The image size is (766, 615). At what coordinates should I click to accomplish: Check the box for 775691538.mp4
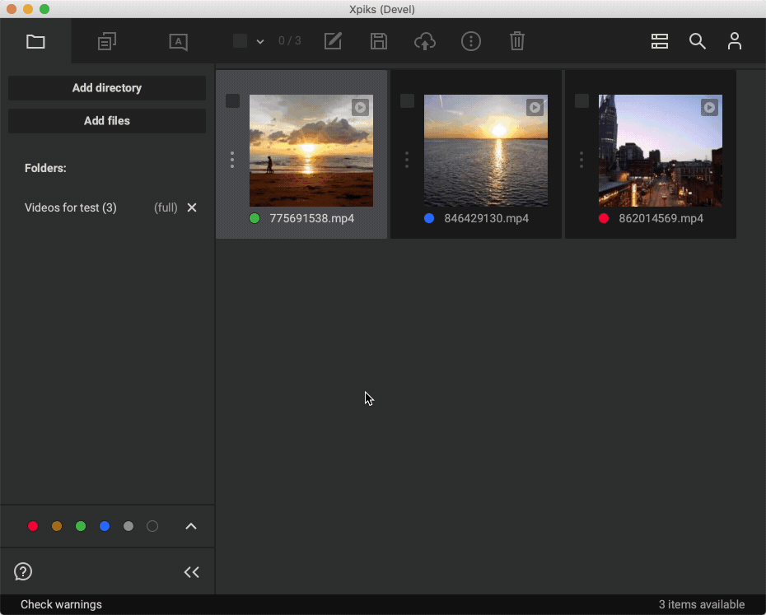click(x=233, y=101)
